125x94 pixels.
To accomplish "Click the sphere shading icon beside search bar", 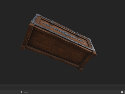I will [x=122, y=92].
